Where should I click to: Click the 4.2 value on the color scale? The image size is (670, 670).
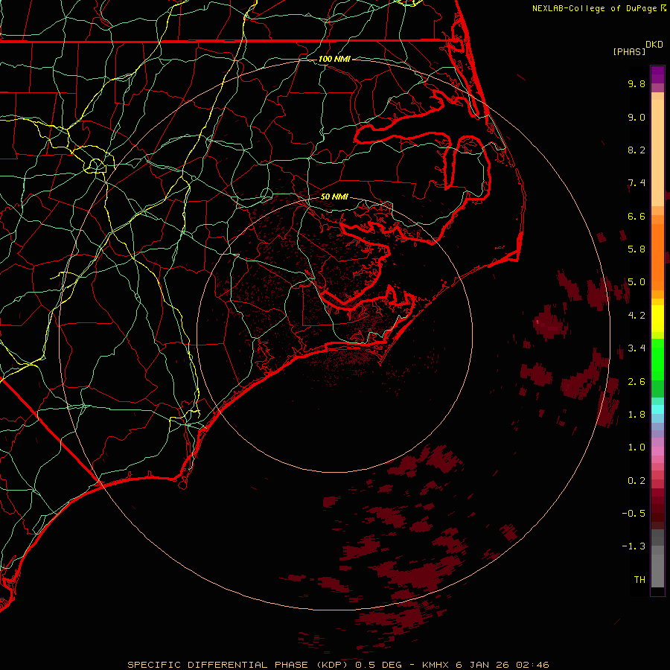pyautogui.click(x=636, y=316)
